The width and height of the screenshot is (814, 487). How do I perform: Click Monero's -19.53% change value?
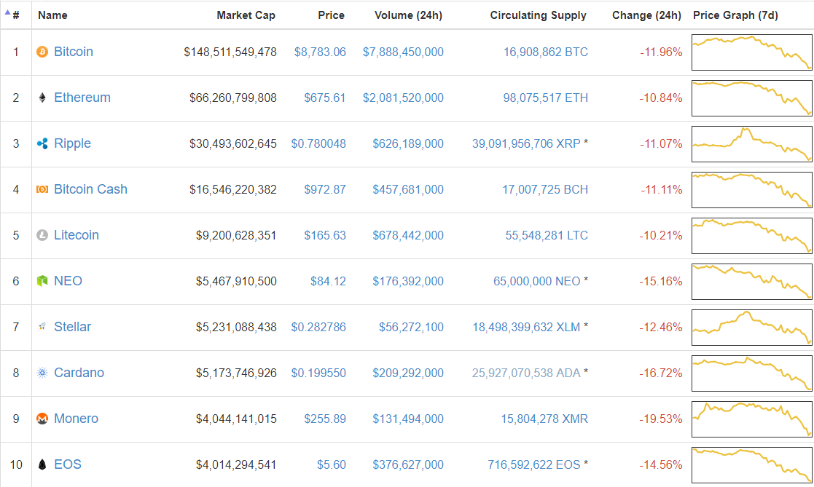coord(661,419)
